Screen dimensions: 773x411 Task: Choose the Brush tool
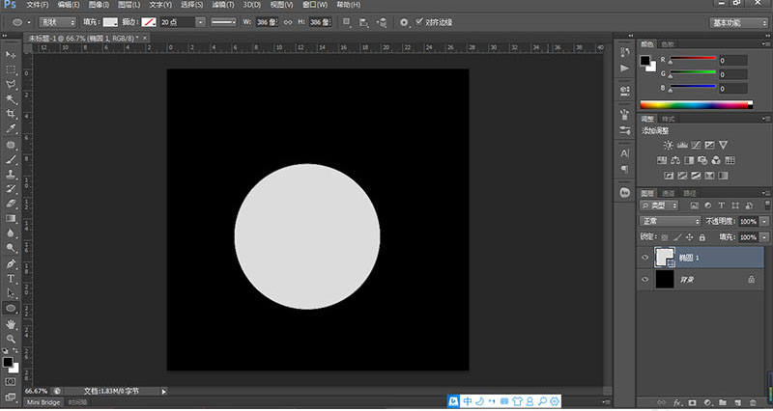[x=11, y=159]
